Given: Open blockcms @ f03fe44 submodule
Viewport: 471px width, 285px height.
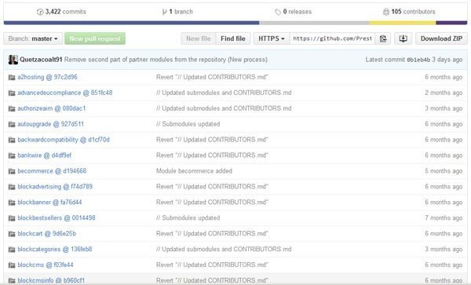Looking at the screenshot, I should 46,265.
